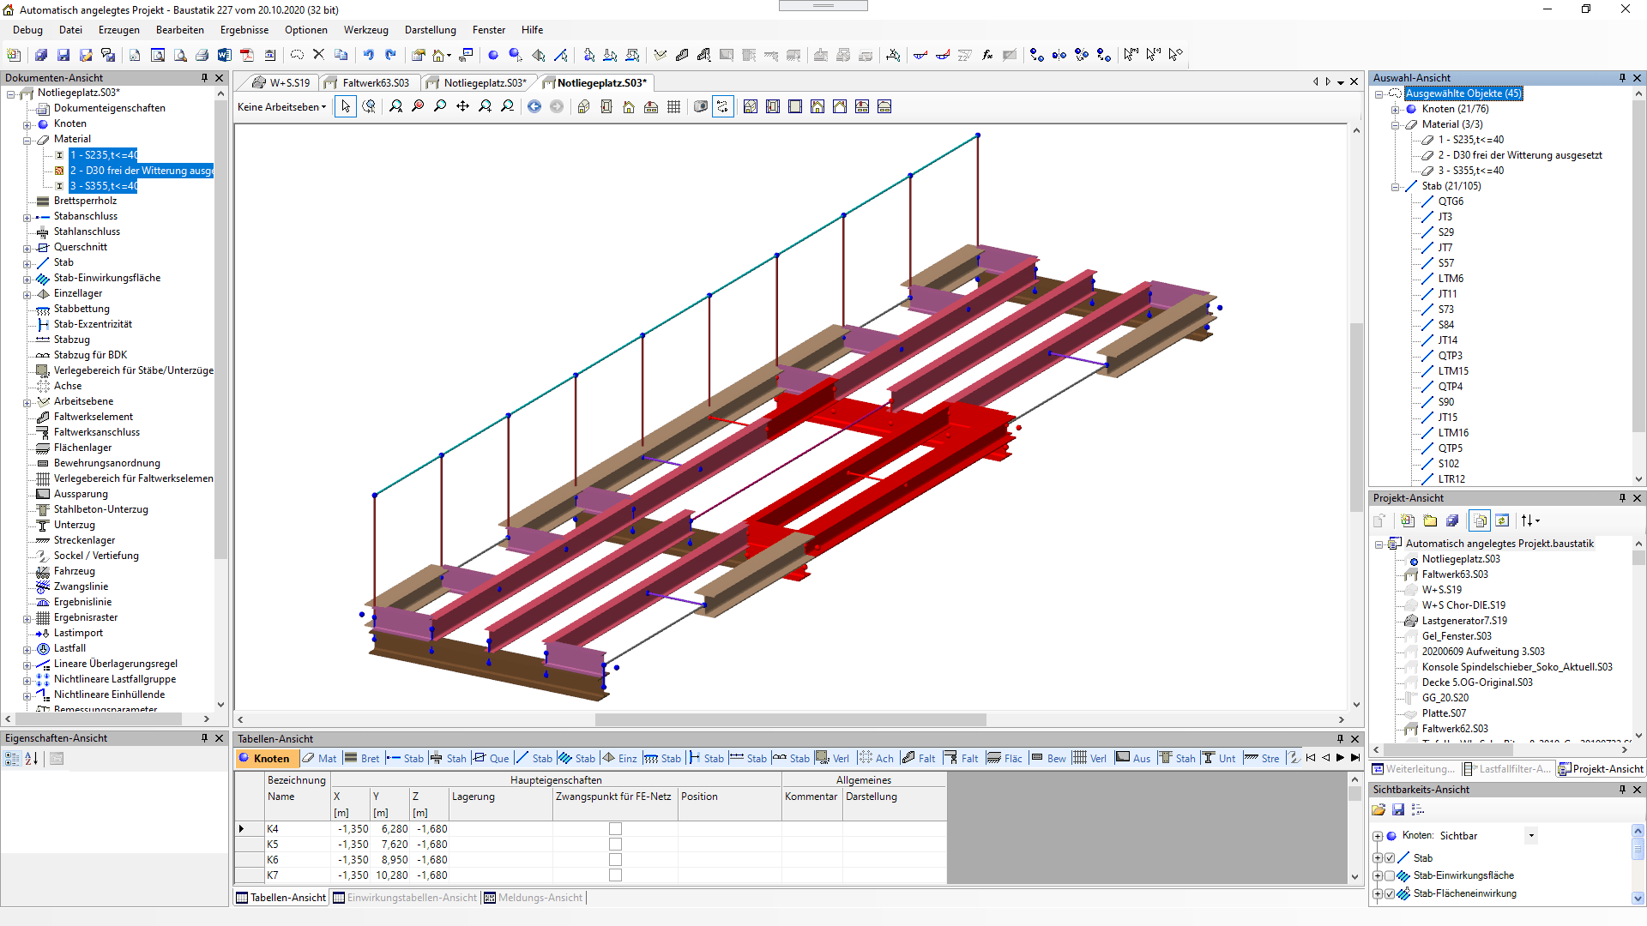
Task: Check Zwangspunkt checkbox for node K7
Action: 615,875
